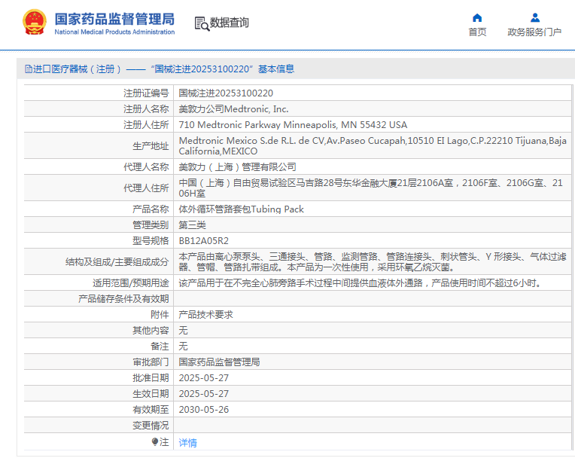The image size is (575, 458).
Task: Click the expiry date 2030-05-26
Action: 203,410
